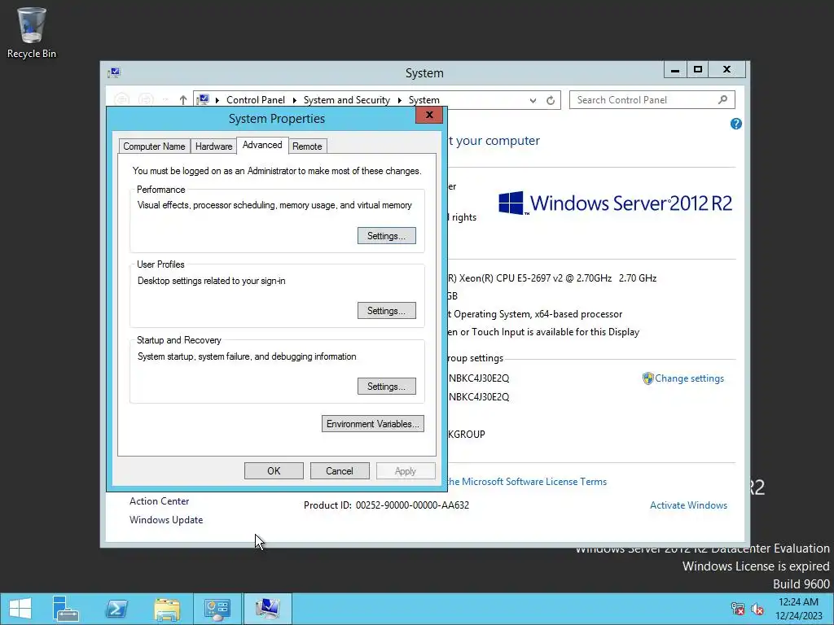Click the taskbar clock and date
The width and height of the screenshot is (834, 625).
[798, 609]
